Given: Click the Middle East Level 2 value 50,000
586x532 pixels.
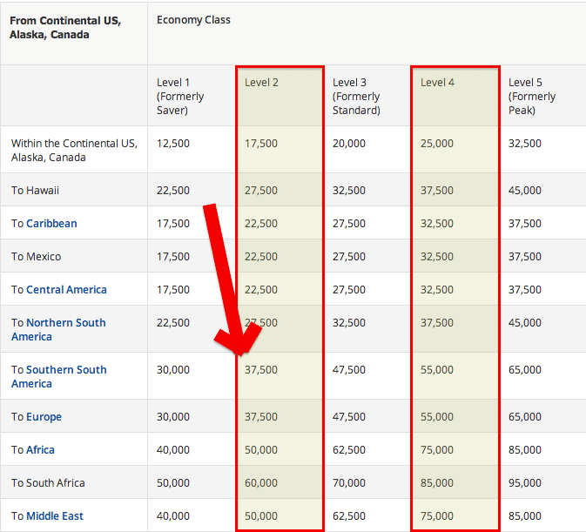Looking at the screenshot, I should pos(261,516).
